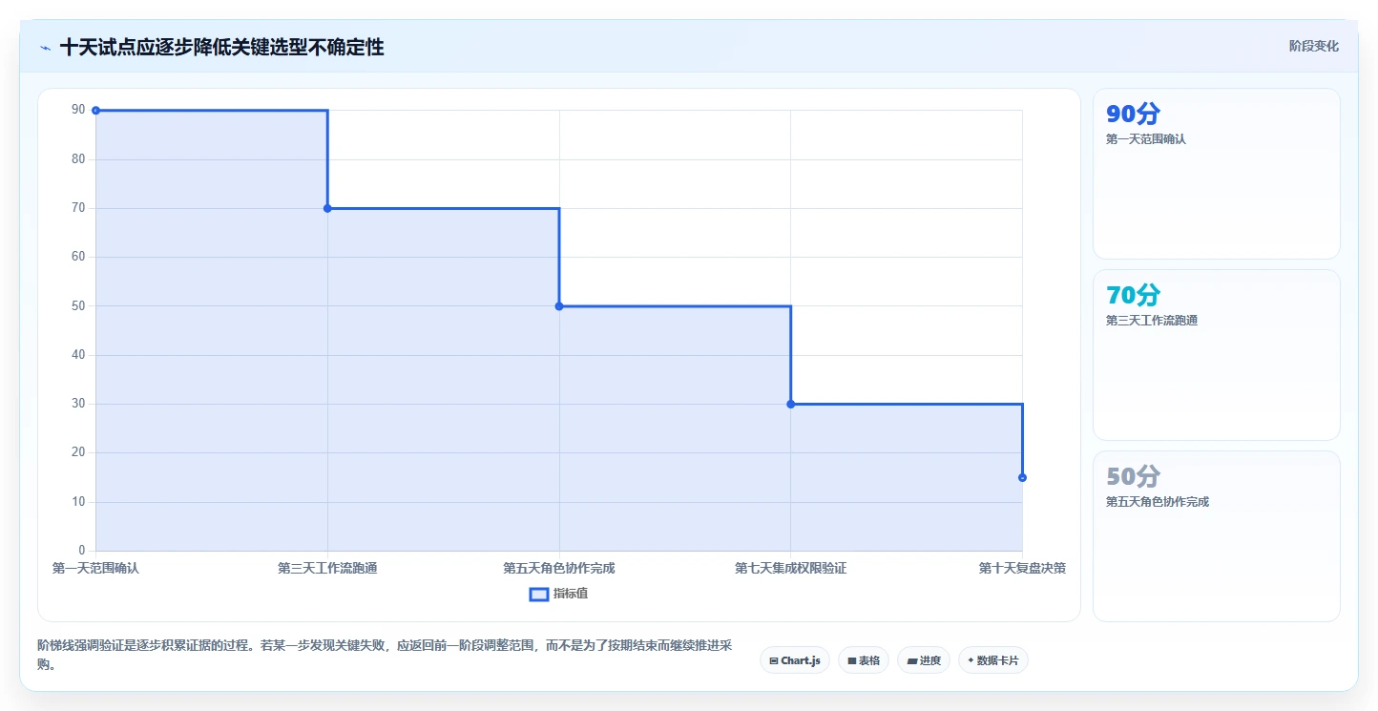Click 第五天角色协作完成 caption in the 50分 card

[x=1158, y=502]
